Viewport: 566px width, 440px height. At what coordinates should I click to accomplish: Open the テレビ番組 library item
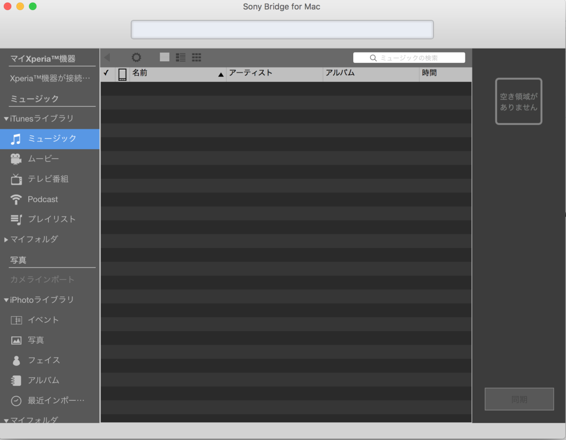point(50,179)
